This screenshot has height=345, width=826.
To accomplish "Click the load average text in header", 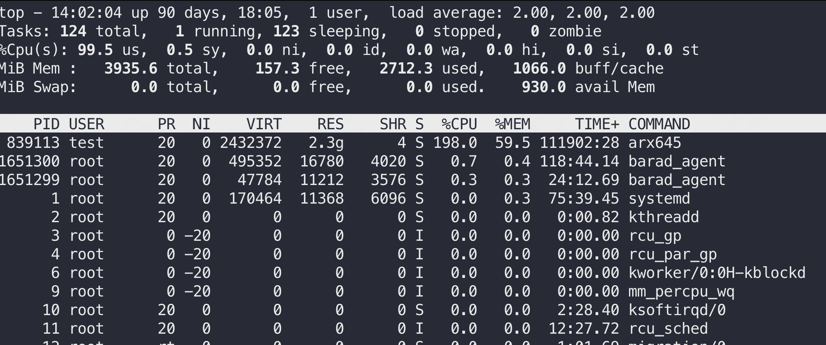I will click(446, 13).
